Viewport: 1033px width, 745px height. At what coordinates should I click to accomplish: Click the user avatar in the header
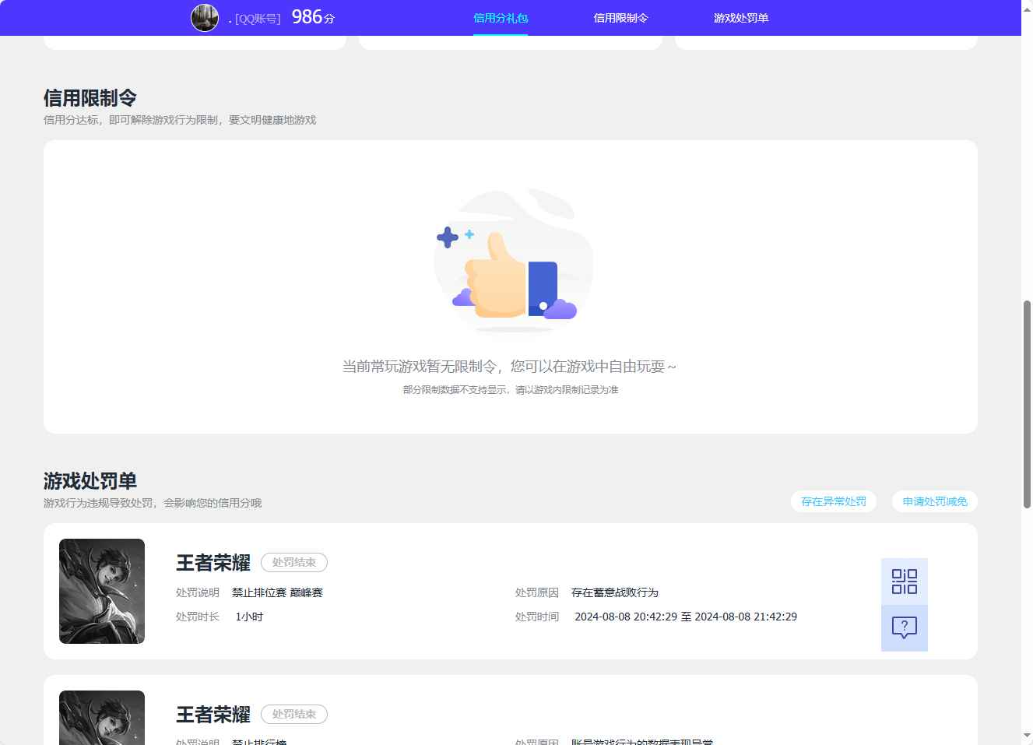205,17
